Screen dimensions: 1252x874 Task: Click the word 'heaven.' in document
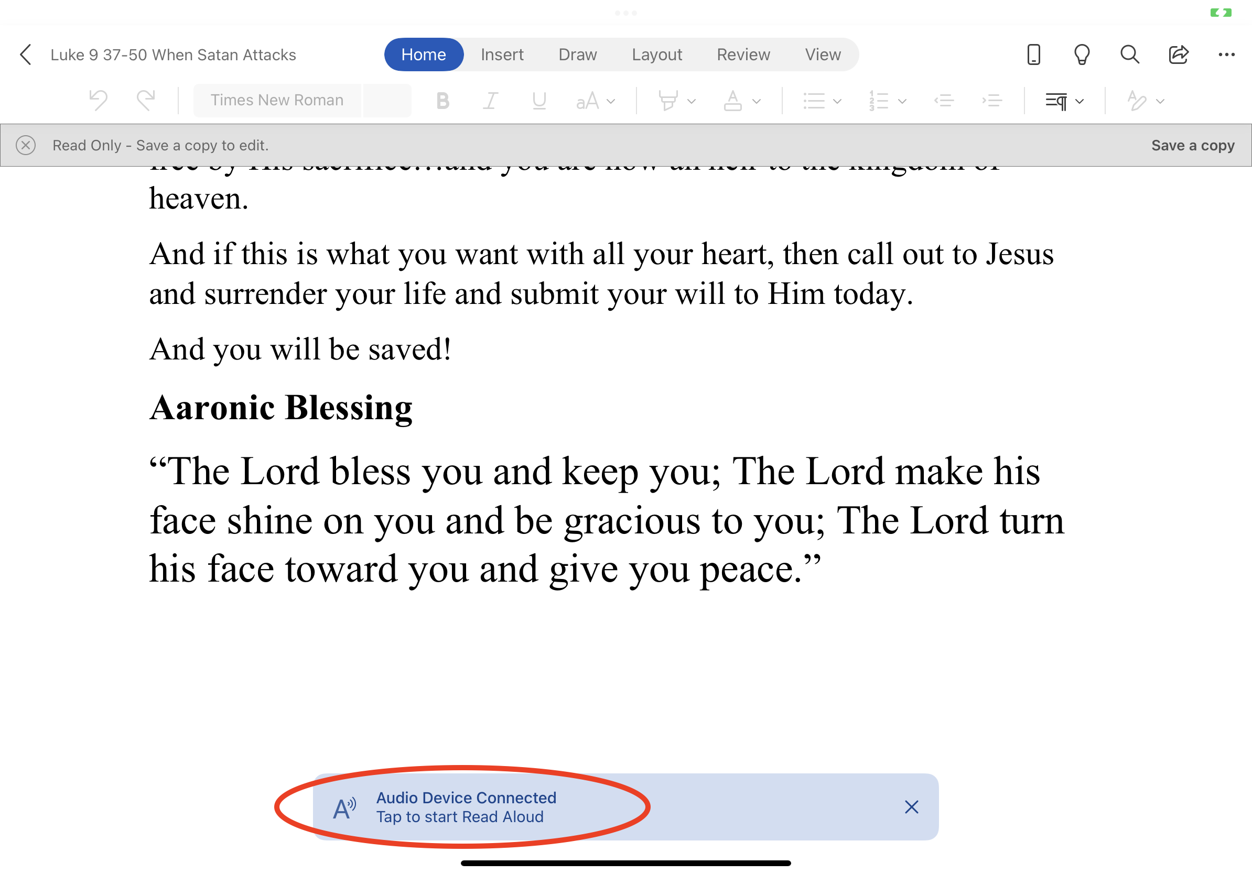[x=199, y=199]
